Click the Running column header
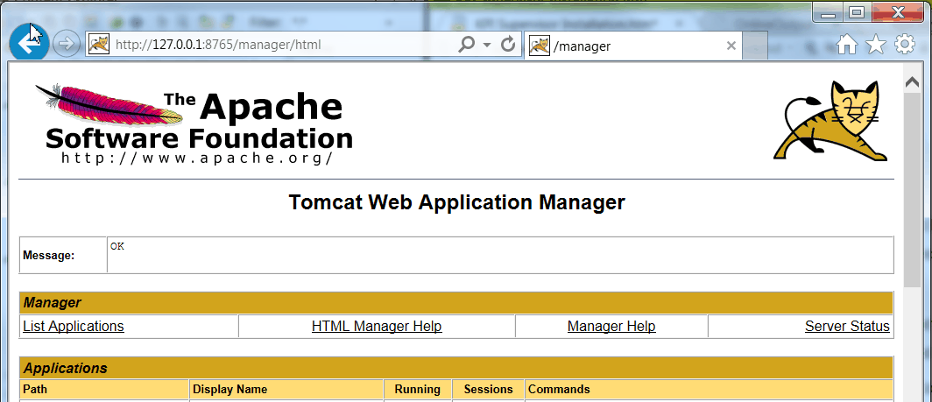 418,390
